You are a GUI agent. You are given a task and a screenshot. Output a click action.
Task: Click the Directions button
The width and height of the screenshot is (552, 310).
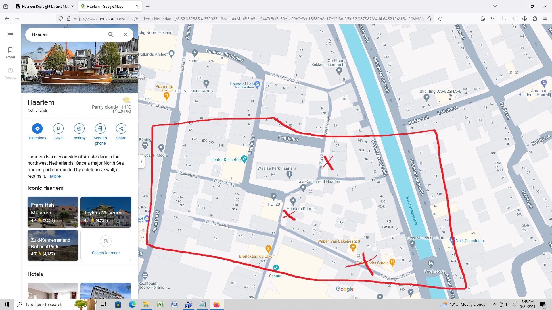[37, 132]
